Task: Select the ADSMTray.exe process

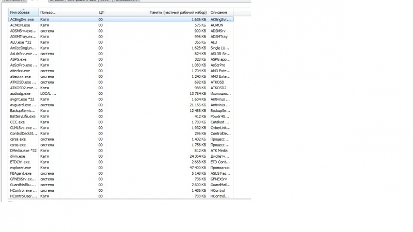Action: (121, 37)
